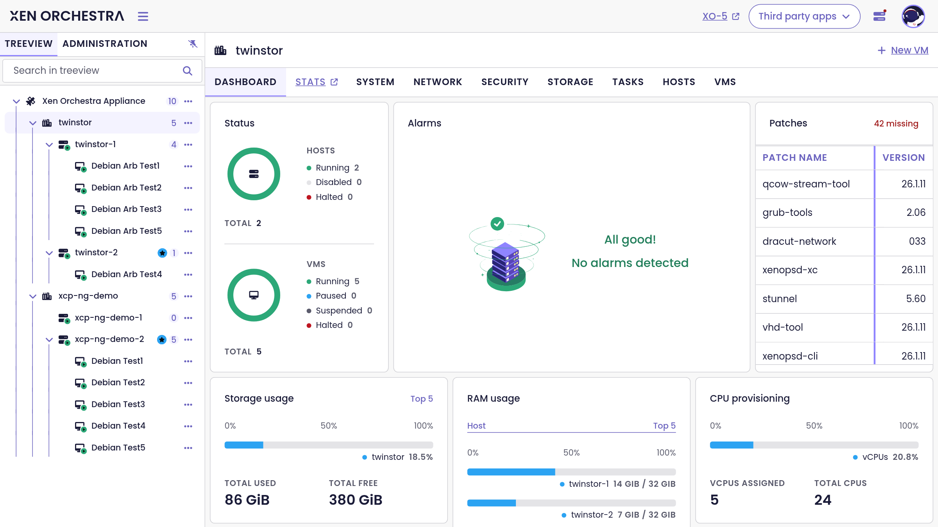Click the twinstor storage usage bar

click(x=329, y=445)
